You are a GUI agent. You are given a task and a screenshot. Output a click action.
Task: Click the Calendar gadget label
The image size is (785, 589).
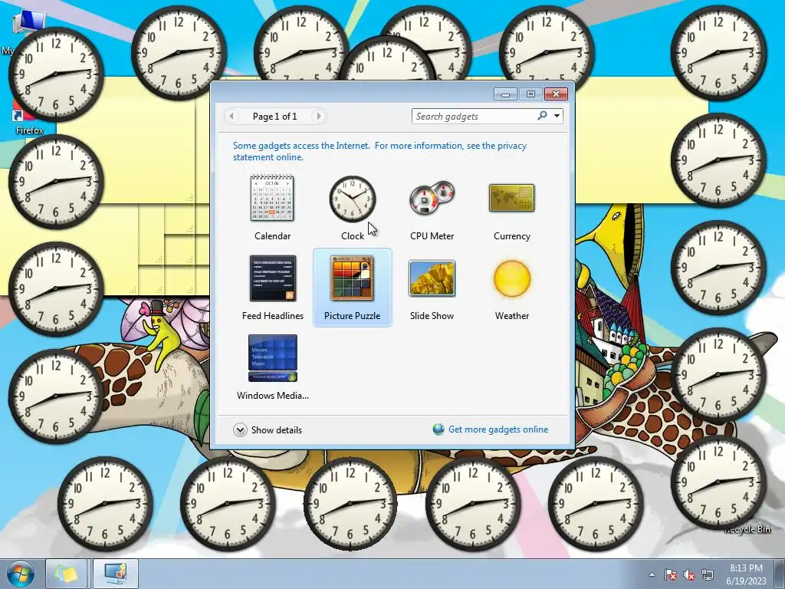click(x=272, y=236)
